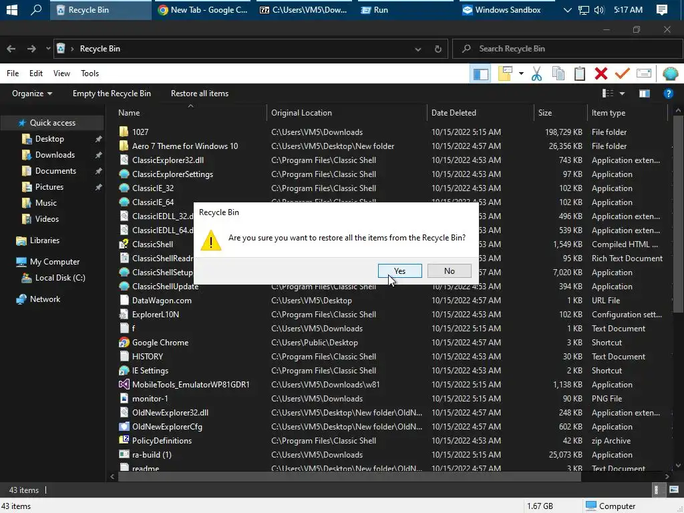Viewport: 684px width, 513px height.
Task: Expand the address bar history dropdown
Action: coord(418,49)
